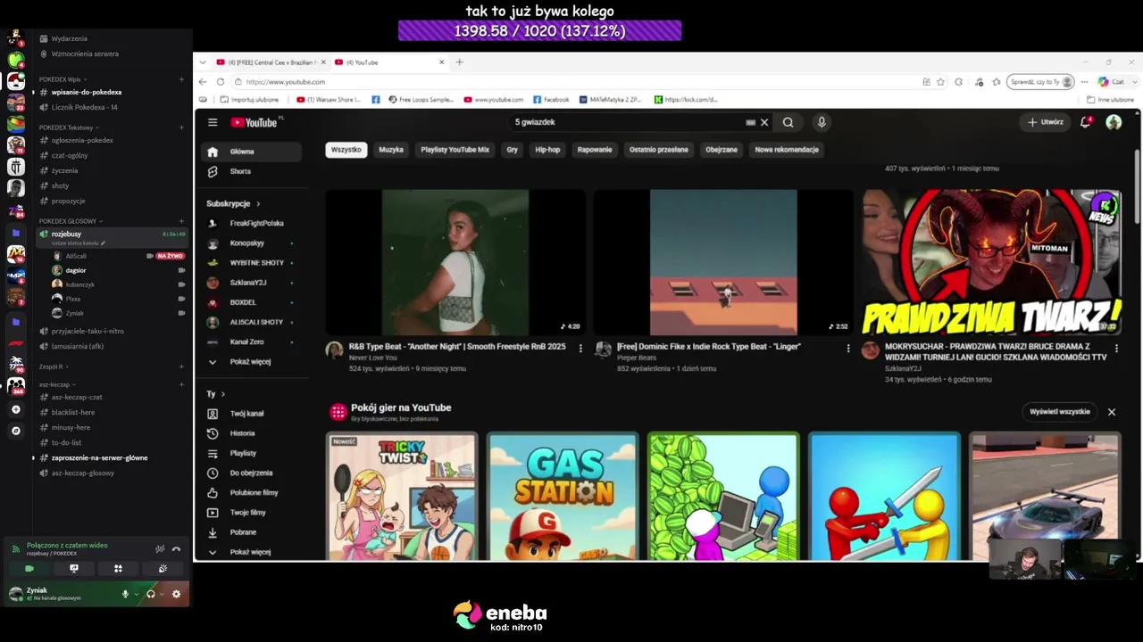Go back with the browser back arrow

203,82
